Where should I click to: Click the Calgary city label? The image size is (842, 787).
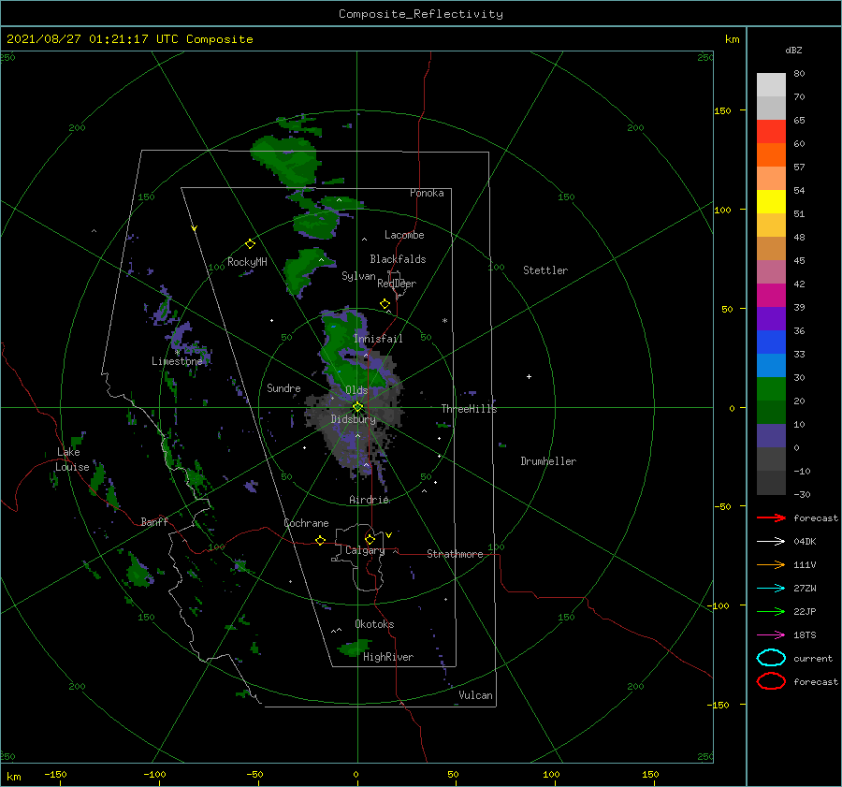point(365,550)
